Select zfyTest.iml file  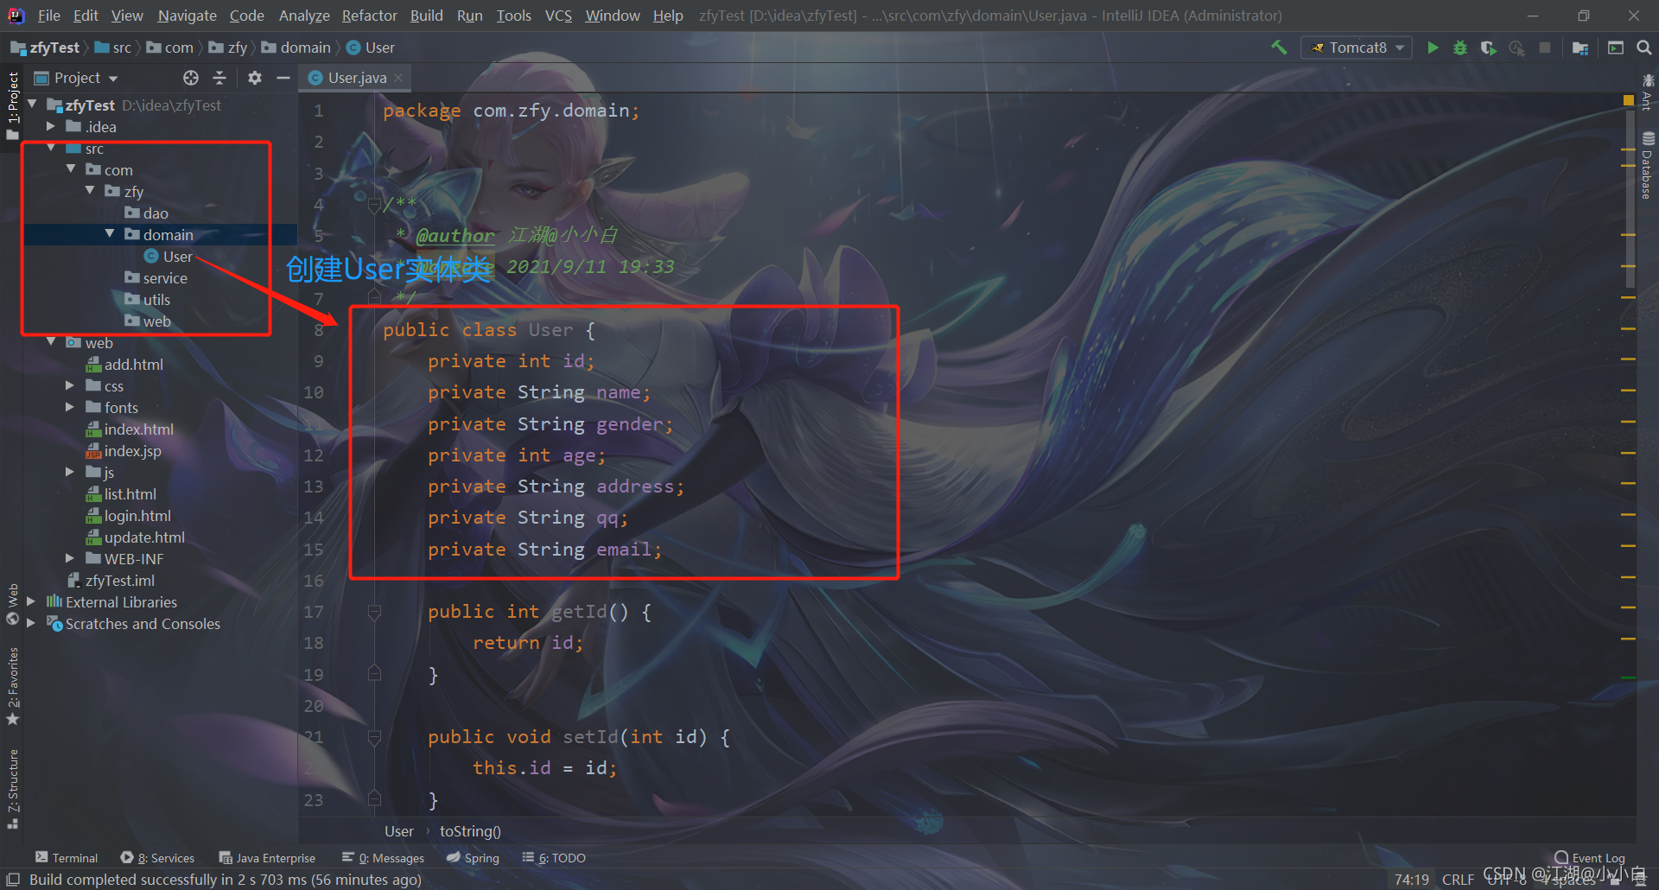pyautogui.click(x=111, y=581)
